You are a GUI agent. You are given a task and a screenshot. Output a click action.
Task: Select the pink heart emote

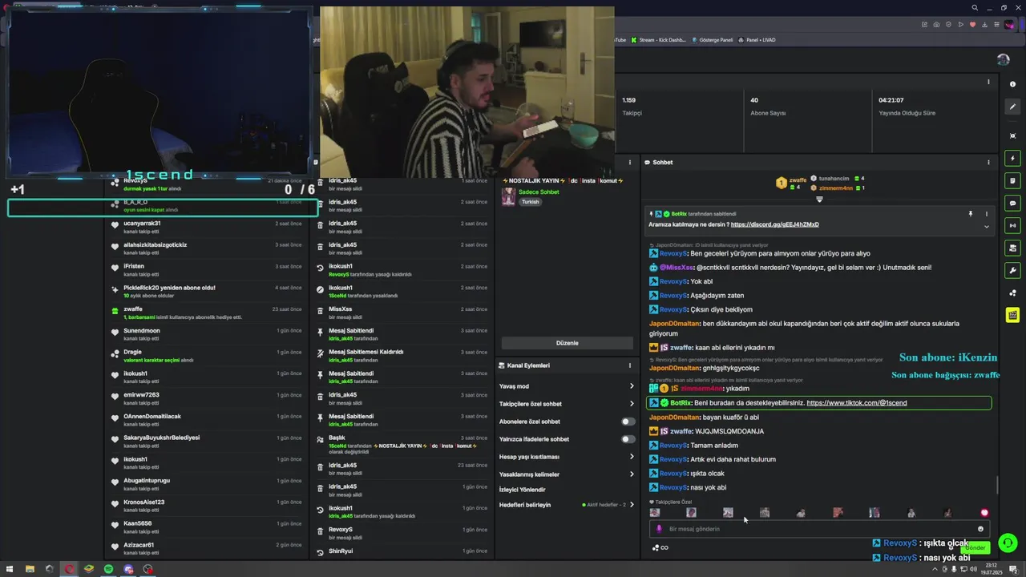click(x=984, y=513)
